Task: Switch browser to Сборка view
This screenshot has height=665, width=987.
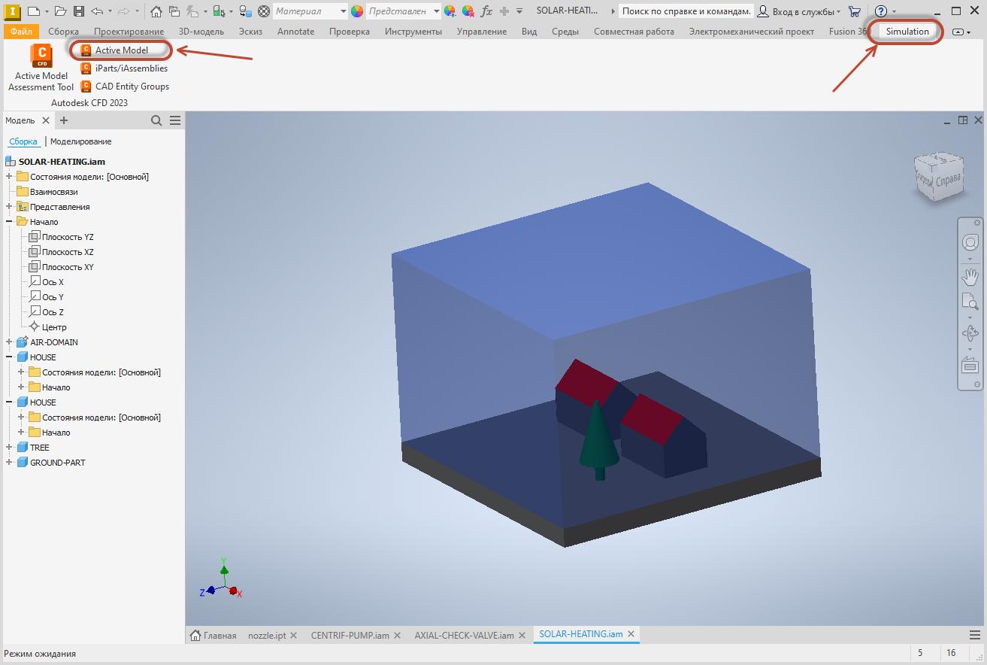Action: (23, 141)
